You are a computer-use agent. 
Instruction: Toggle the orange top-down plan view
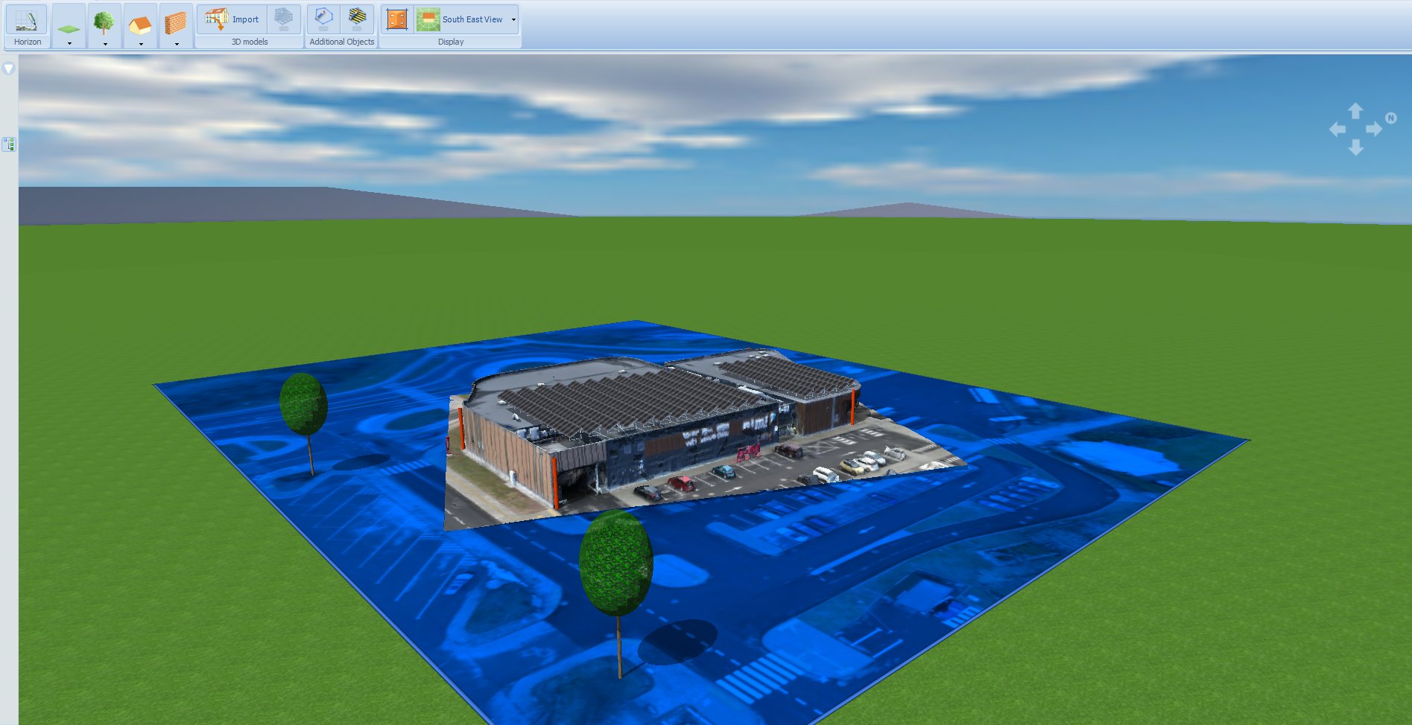(397, 19)
